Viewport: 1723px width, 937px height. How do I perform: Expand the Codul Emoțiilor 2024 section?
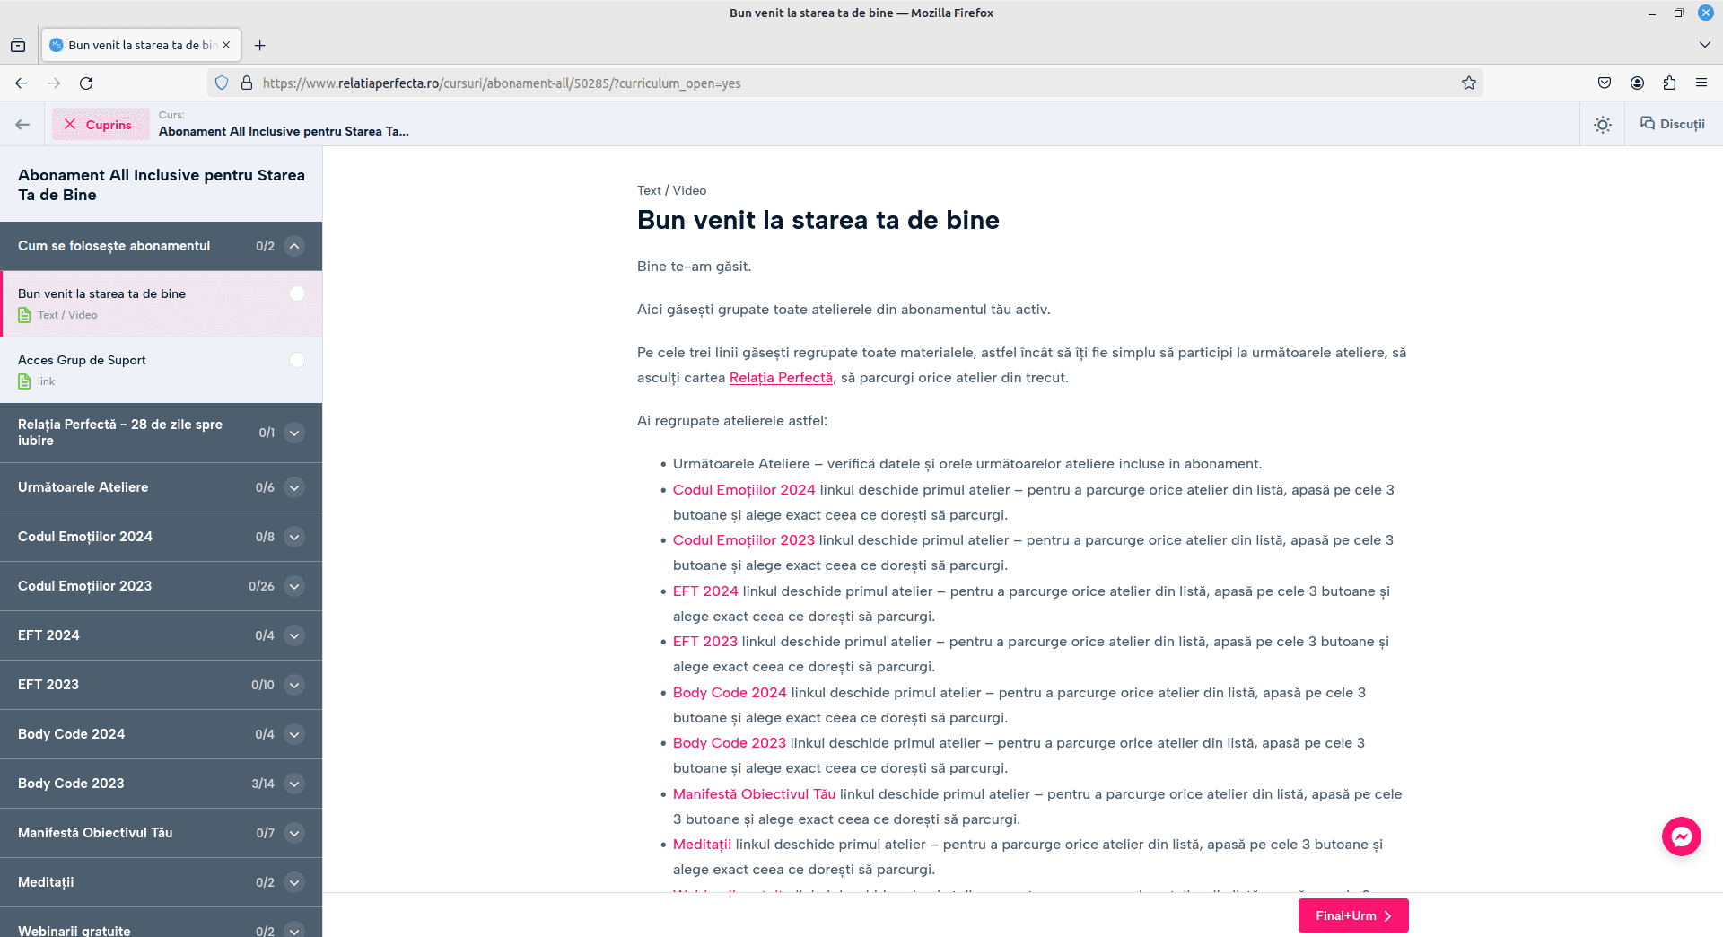pyautogui.click(x=294, y=537)
